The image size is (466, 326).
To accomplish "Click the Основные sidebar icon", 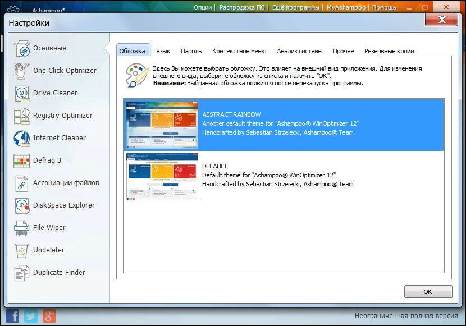I will [22, 48].
